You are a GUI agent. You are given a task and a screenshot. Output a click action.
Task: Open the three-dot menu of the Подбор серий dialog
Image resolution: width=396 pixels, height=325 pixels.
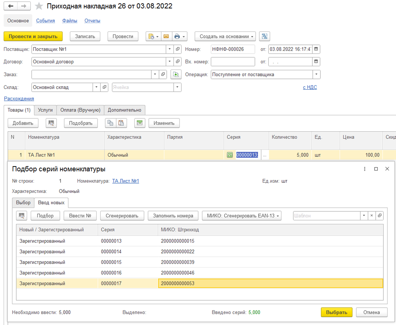(x=364, y=169)
